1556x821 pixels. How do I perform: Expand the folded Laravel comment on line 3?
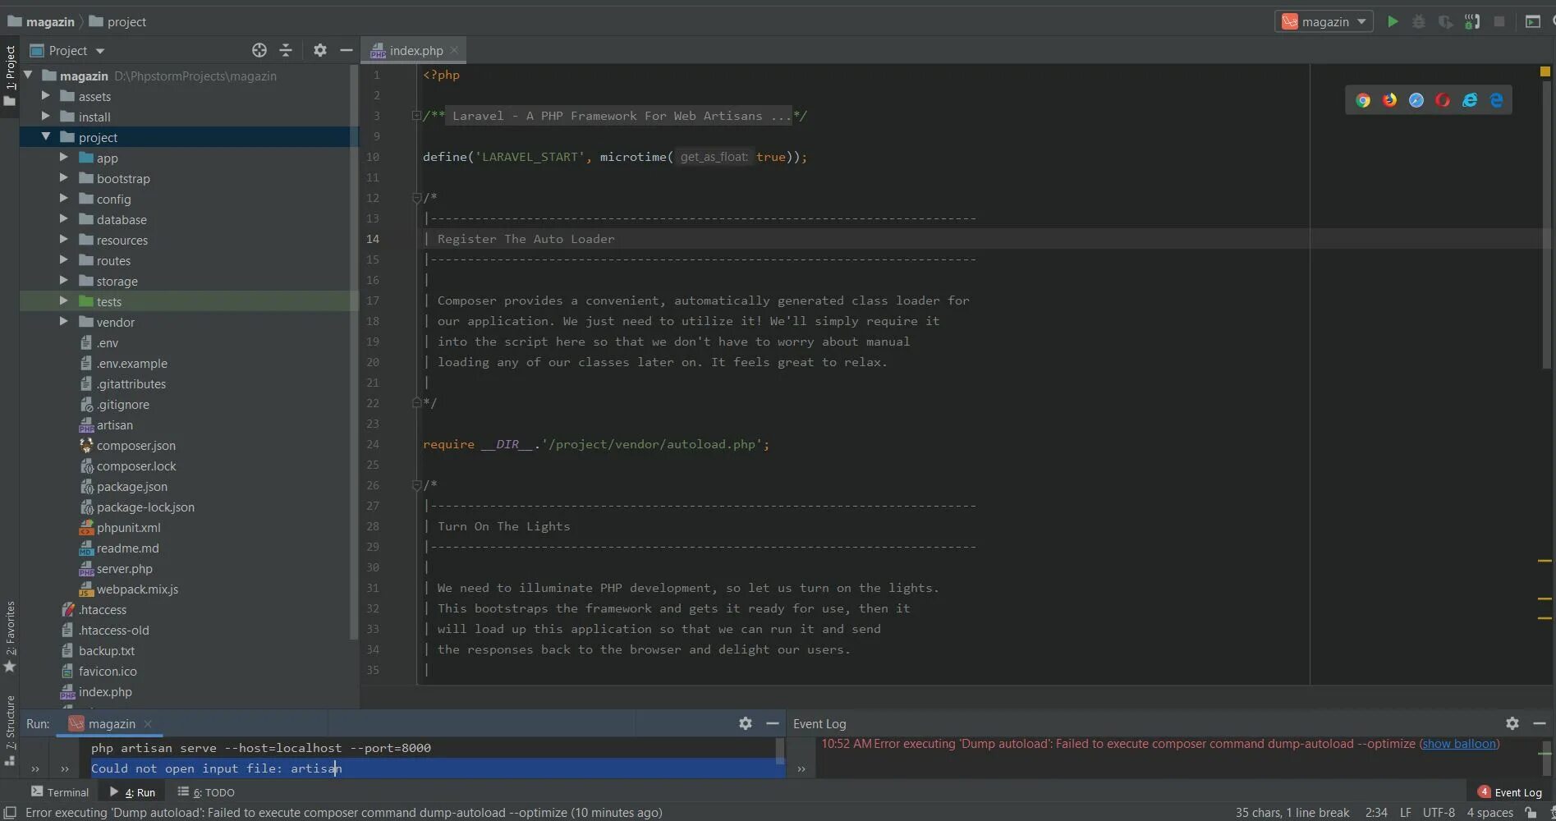(x=416, y=116)
